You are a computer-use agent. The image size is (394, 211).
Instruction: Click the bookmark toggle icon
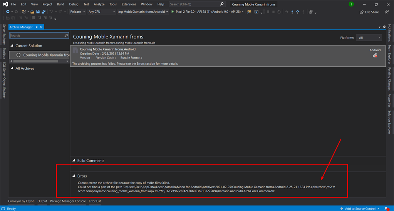point(34,18)
